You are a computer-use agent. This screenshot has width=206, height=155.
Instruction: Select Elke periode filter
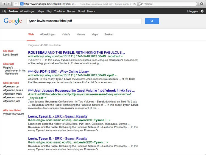click(x=11, y=83)
